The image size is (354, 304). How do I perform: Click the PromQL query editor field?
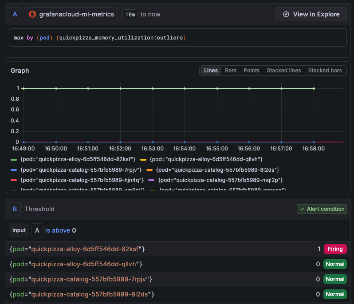pyautogui.click(x=178, y=38)
